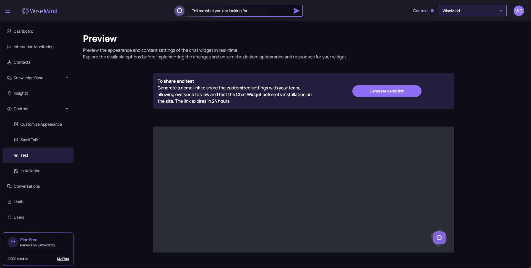The width and height of the screenshot is (531, 268).
Task: Click the hamburger menu icon
Action: (x=8, y=11)
